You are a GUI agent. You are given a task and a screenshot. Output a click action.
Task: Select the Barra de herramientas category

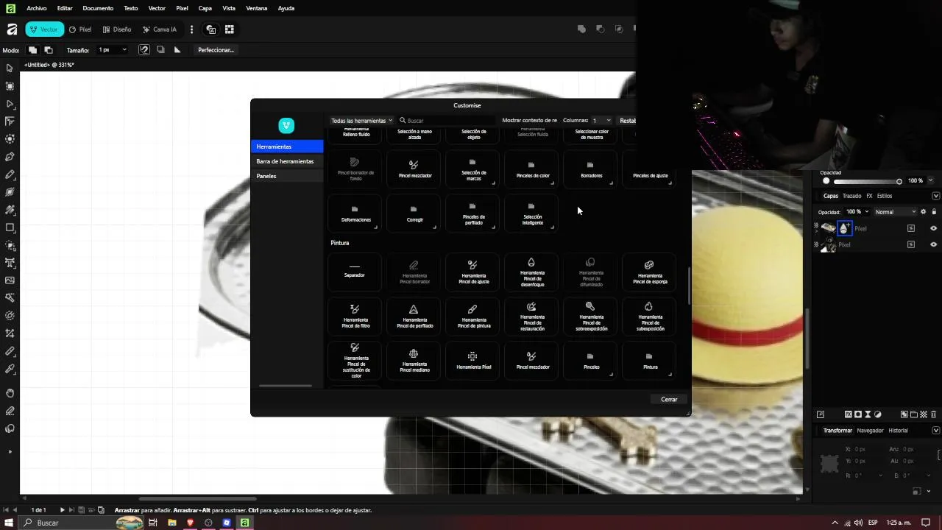point(287,161)
